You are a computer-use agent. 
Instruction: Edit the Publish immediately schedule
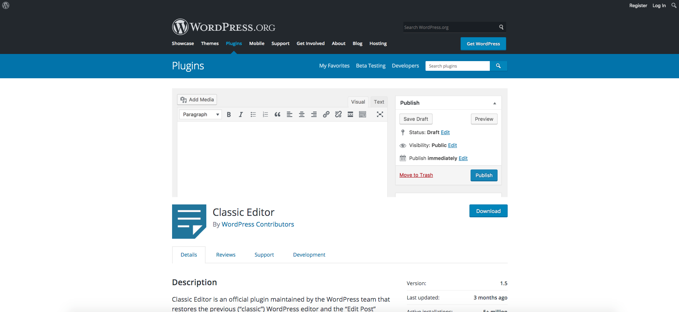[463, 158]
